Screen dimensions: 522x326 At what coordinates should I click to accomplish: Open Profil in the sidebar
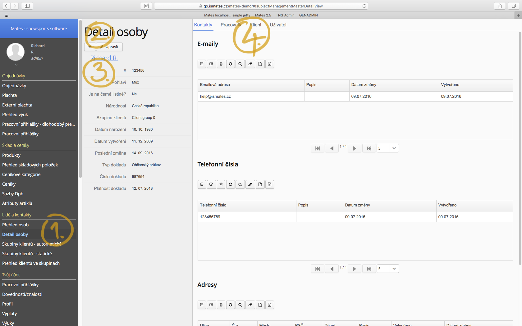point(7,304)
